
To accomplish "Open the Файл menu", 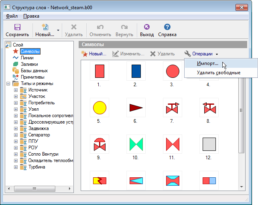I will (12, 16).
